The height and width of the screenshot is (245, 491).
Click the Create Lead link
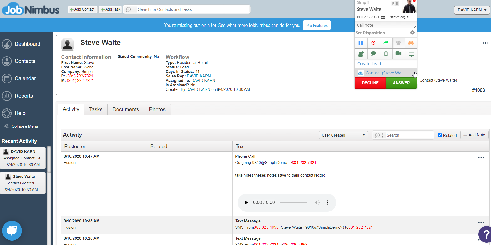369,64
